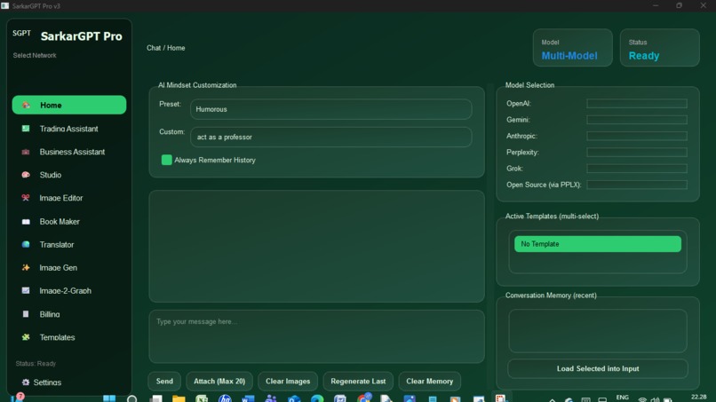Click the Send button
Image resolution: width=716 pixels, height=402 pixels.
point(164,381)
